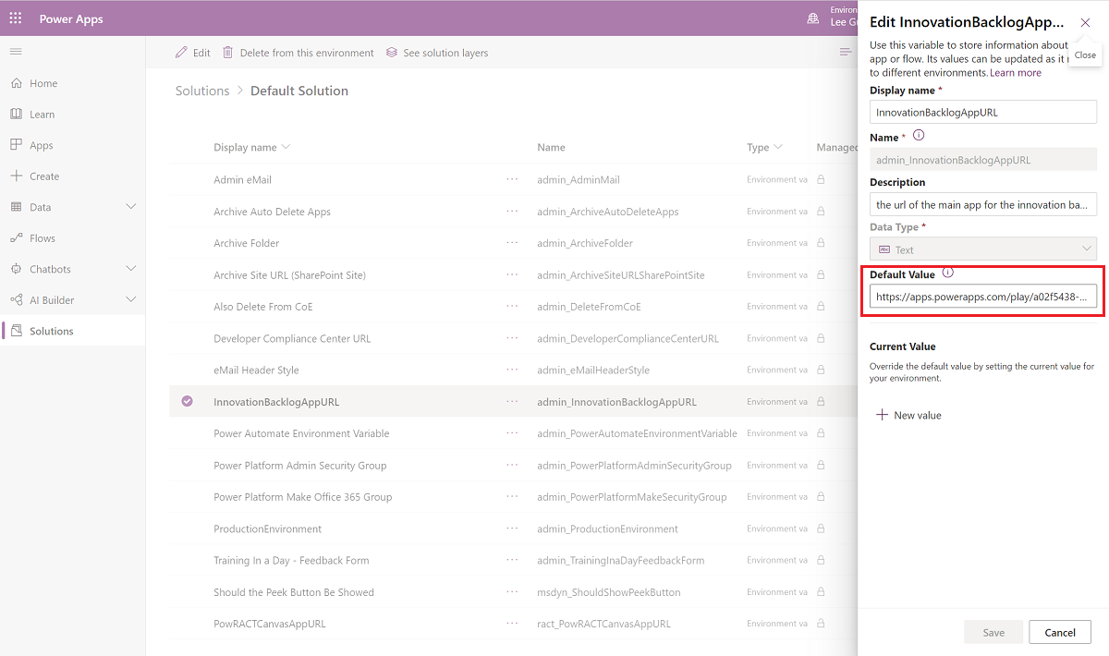
Task: Click inside the Default Value URL field
Action: [982, 296]
